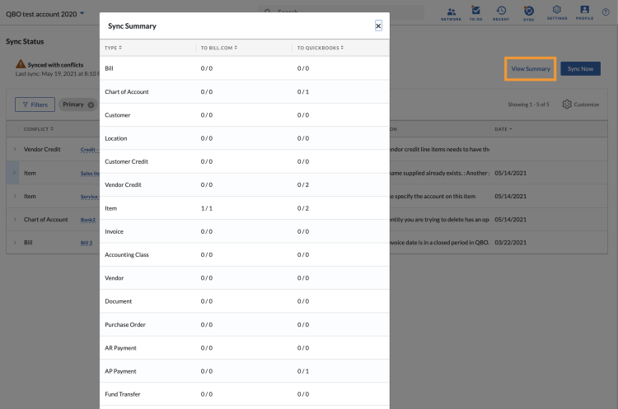Open the Profile icon
This screenshot has height=409, width=618.
[584, 13]
